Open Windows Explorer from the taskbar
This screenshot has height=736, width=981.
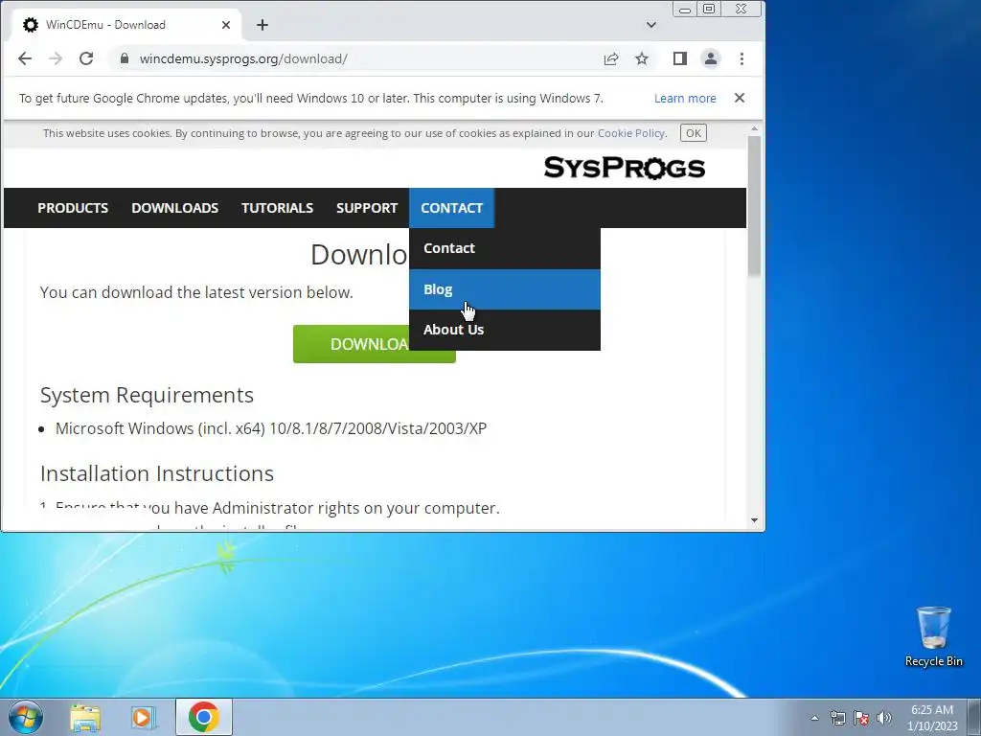point(85,717)
